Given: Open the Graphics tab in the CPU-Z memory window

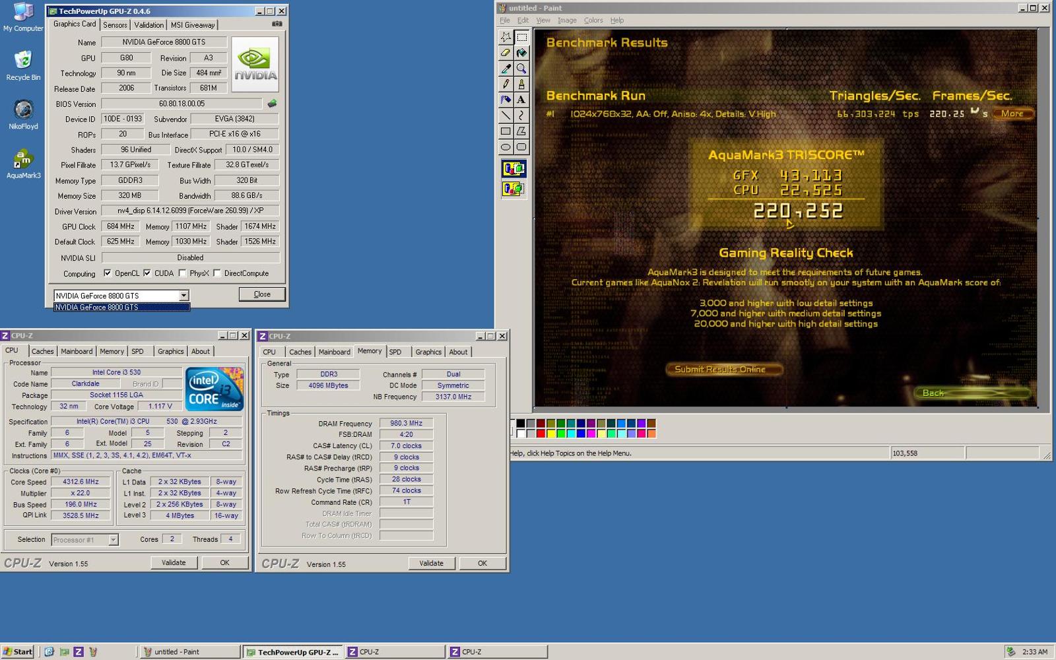Looking at the screenshot, I should (x=428, y=352).
